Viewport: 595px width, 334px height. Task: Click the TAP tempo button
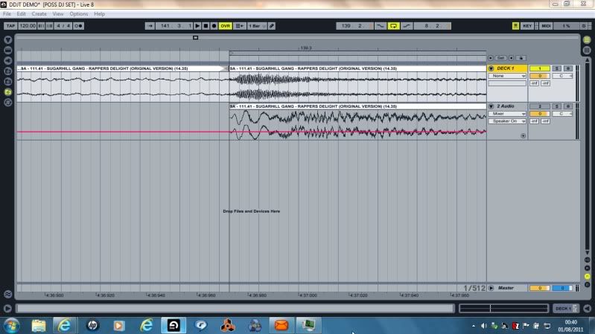pyautogui.click(x=10, y=25)
